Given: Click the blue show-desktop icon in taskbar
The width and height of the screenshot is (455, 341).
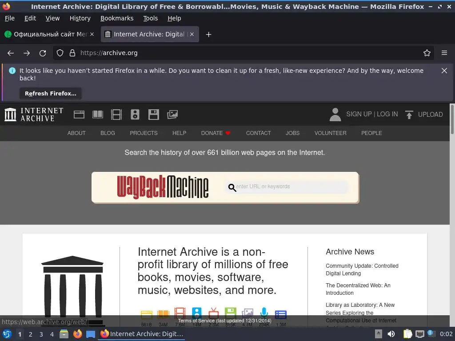Looking at the screenshot, I should (91, 334).
